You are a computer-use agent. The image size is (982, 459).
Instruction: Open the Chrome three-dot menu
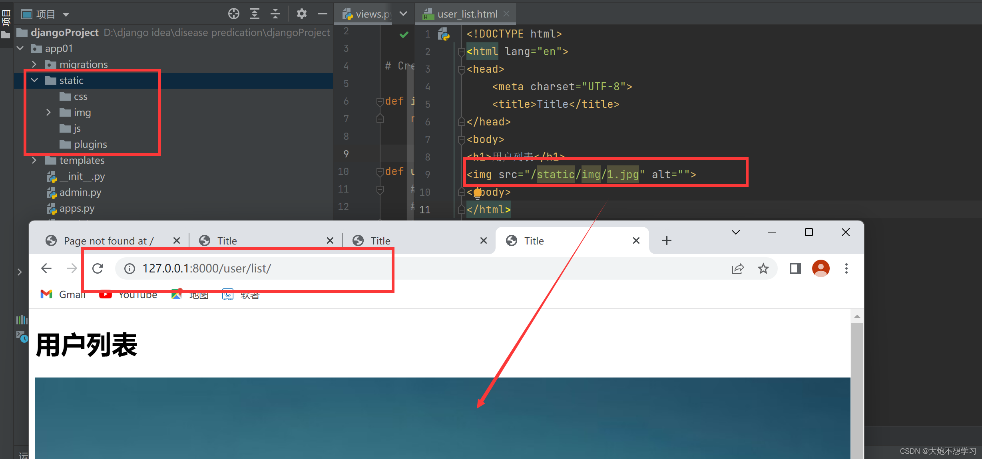[847, 268]
